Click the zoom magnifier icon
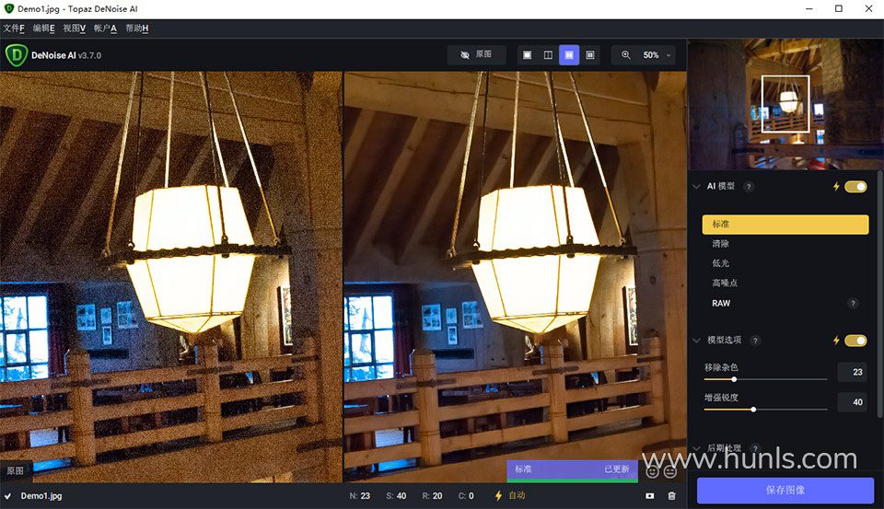This screenshot has width=884, height=509. 626,54
